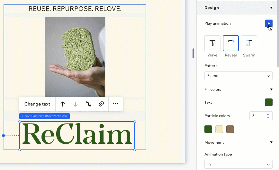Open the Pattern dropdown showing Flame
279x170 pixels.
[x=238, y=76]
